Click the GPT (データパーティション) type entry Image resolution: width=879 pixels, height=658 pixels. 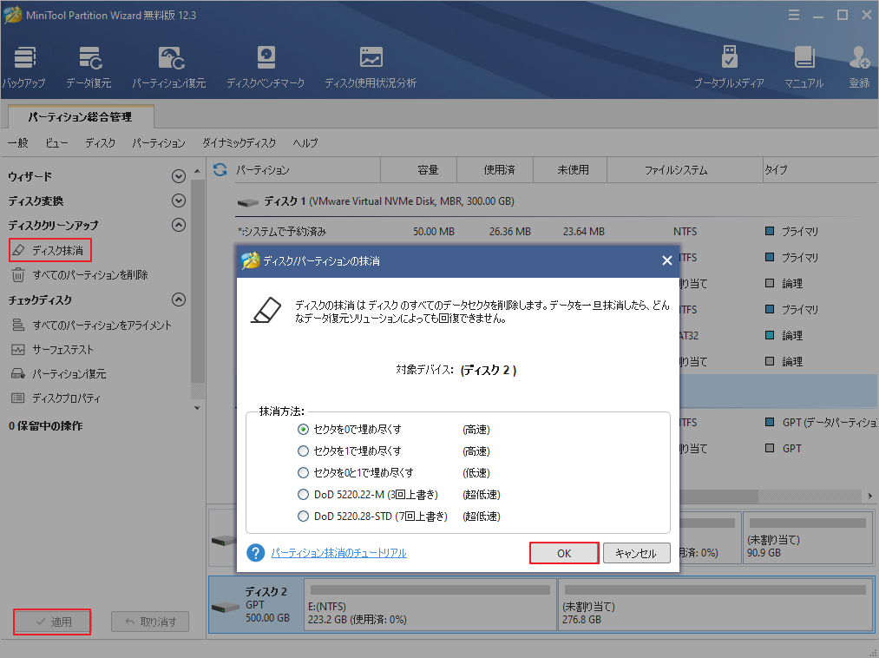pos(821,423)
